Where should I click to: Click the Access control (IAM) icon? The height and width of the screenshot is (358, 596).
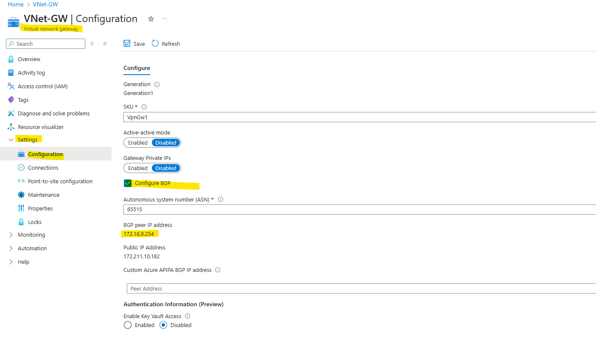(x=11, y=86)
